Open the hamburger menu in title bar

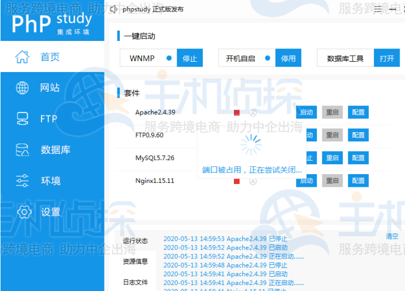click(x=378, y=9)
